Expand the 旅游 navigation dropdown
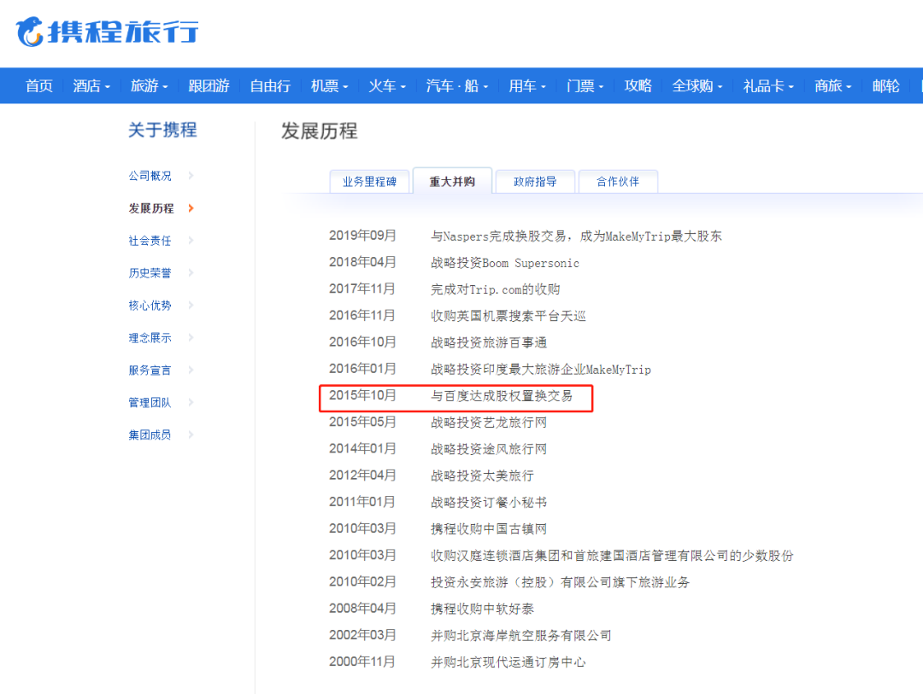Viewport: 923px width, 694px height. click(x=149, y=86)
